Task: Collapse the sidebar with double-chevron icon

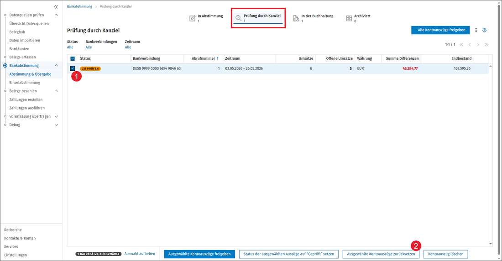Action: (56, 7)
